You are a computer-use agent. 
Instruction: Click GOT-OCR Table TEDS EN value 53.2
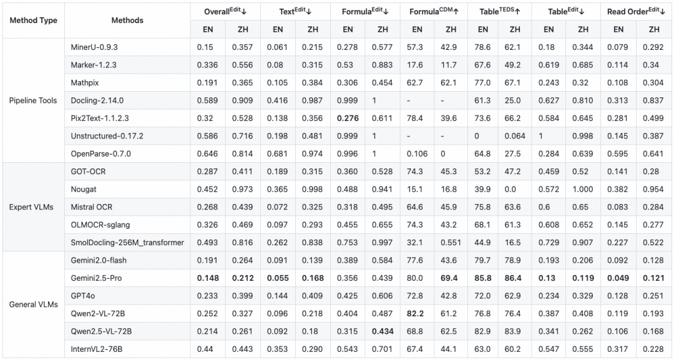pos(482,172)
